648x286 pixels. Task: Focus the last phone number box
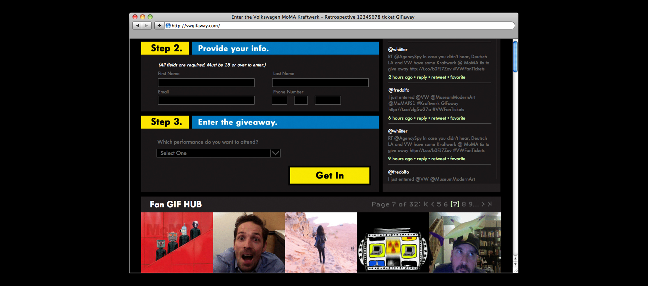[328, 100]
